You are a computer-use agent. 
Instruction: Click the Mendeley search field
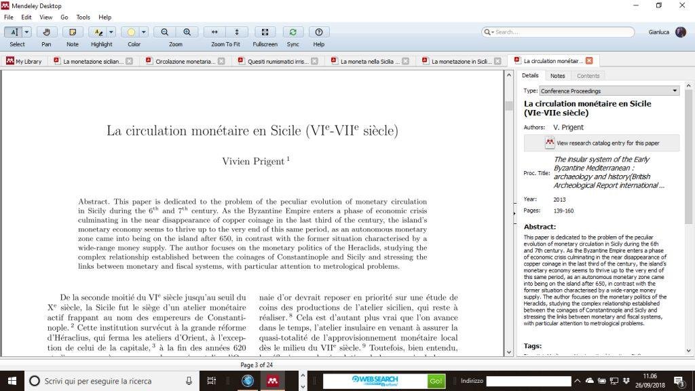pos(557,32)
